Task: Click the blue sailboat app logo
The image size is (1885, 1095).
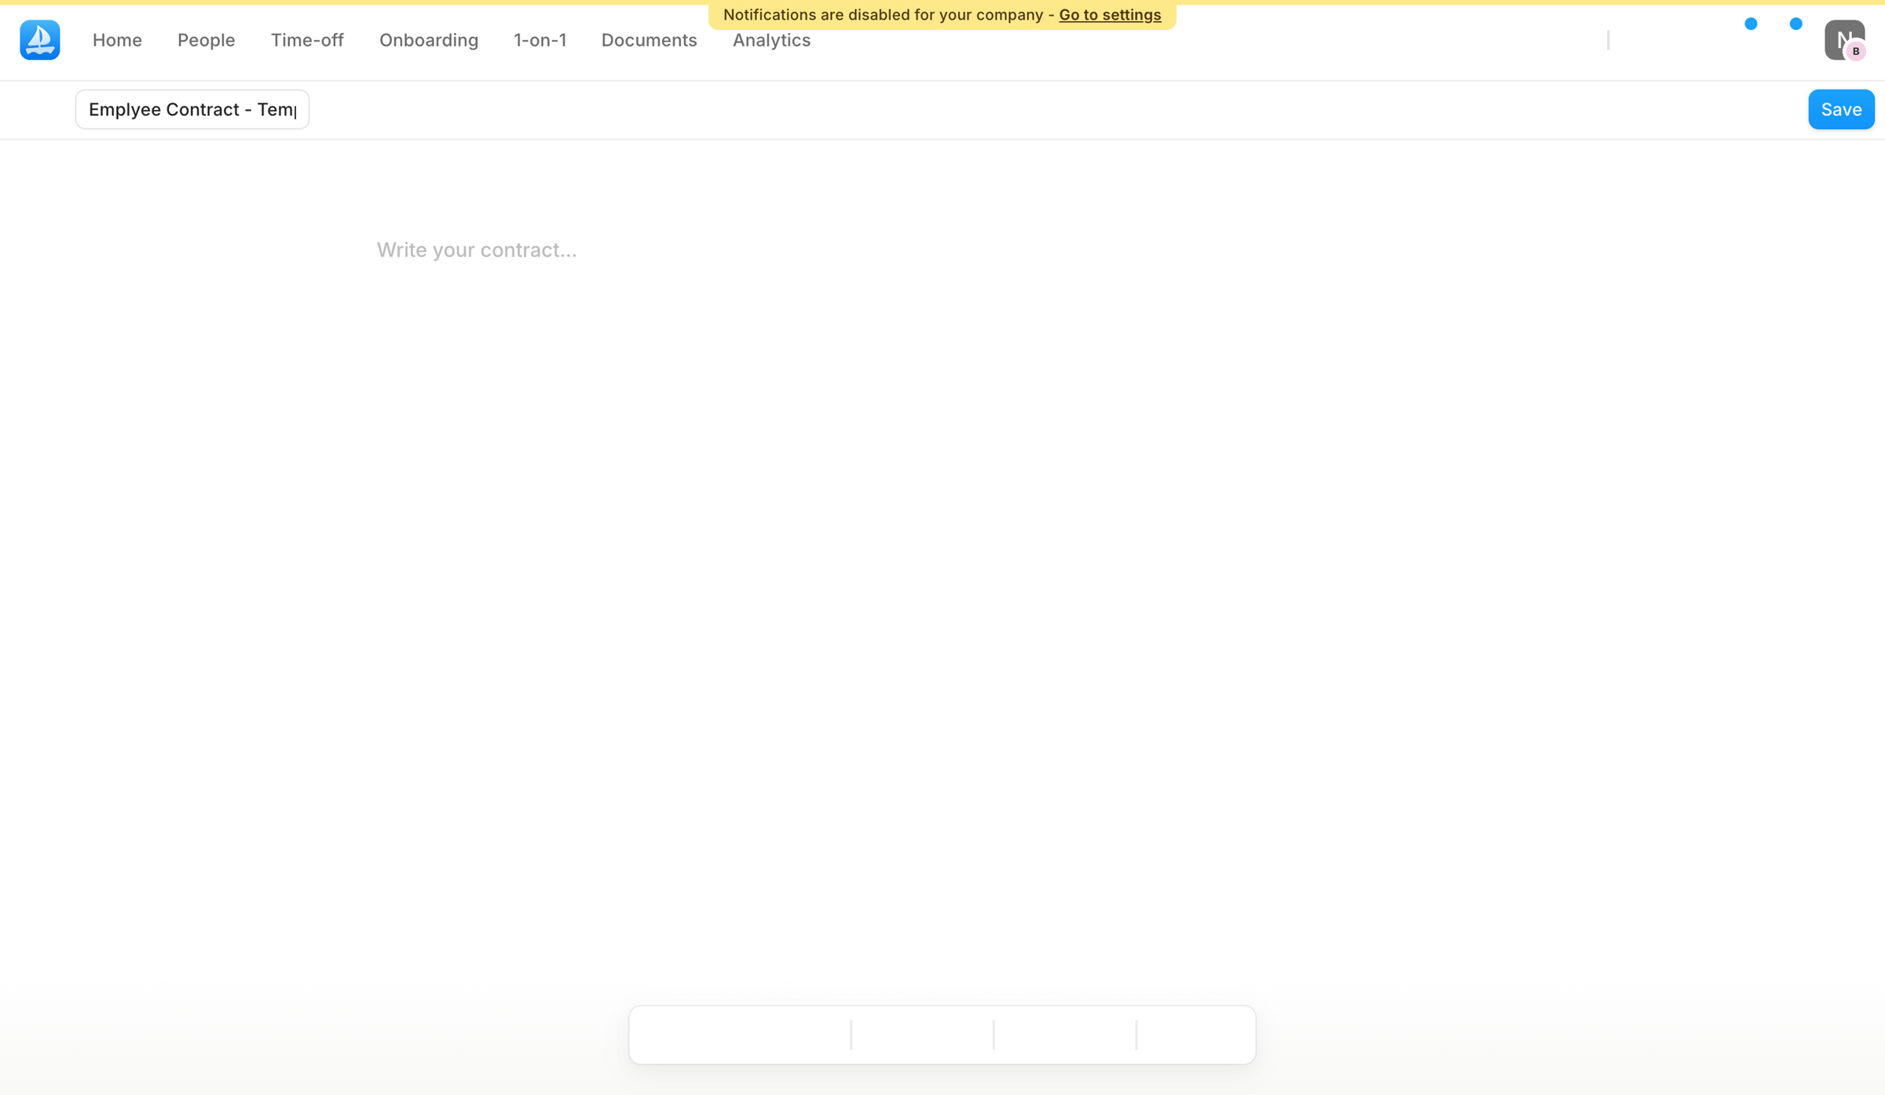Action: coord(40,40)
